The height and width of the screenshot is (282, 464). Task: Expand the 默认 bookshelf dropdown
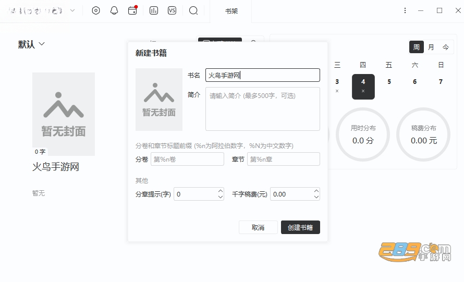31,44
